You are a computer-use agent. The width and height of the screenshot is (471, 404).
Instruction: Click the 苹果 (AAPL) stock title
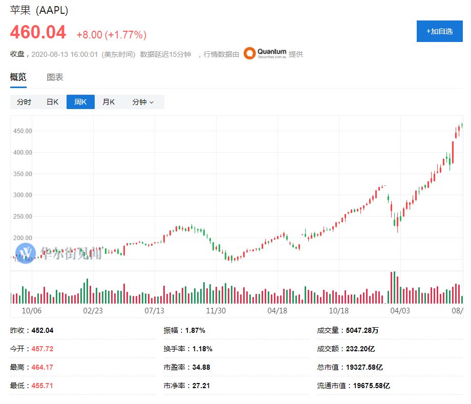(x=39, y=10)
